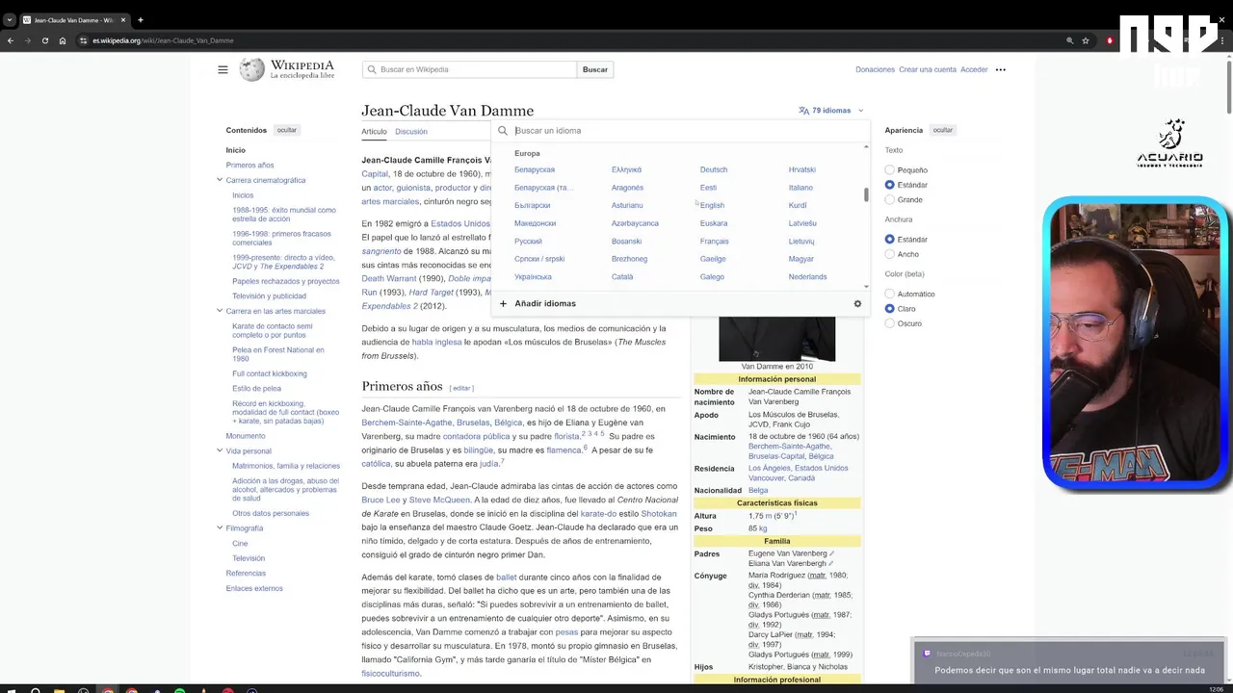
Task: Select Català in the language list
Action: (622, 276)
